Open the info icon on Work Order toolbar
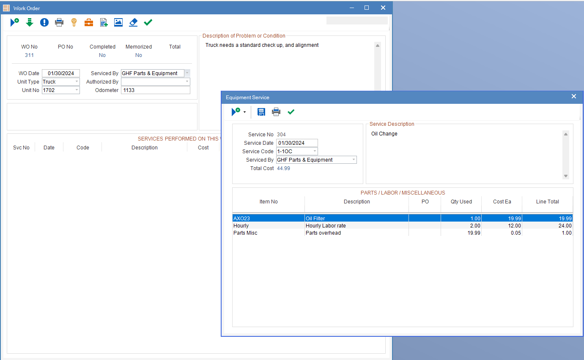The height and width of the screenshot is (360, 584). [x=44, y=22]
